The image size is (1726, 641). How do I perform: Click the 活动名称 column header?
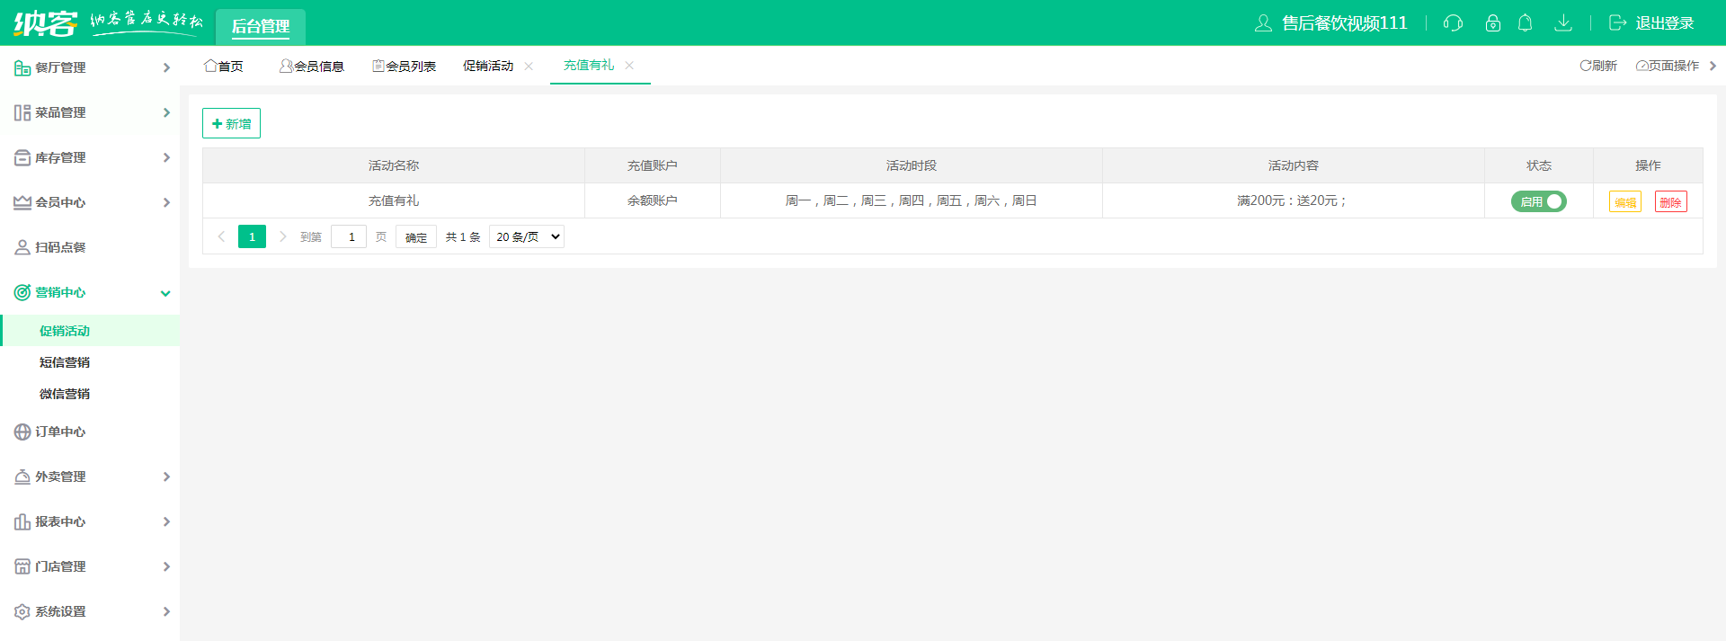click(x=394, y=165)
